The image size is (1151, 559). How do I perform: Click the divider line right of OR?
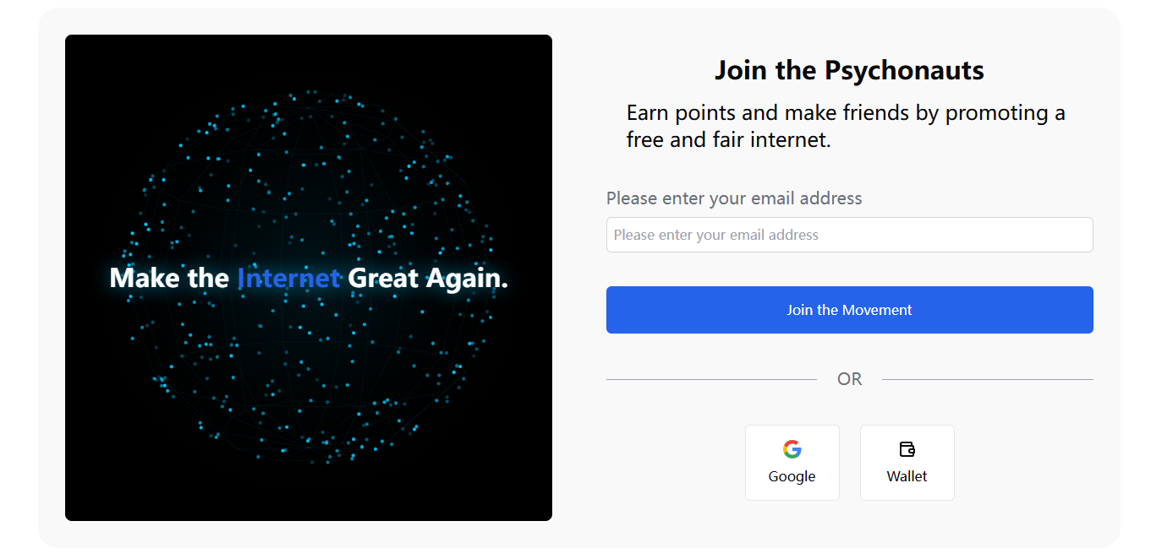987,379
